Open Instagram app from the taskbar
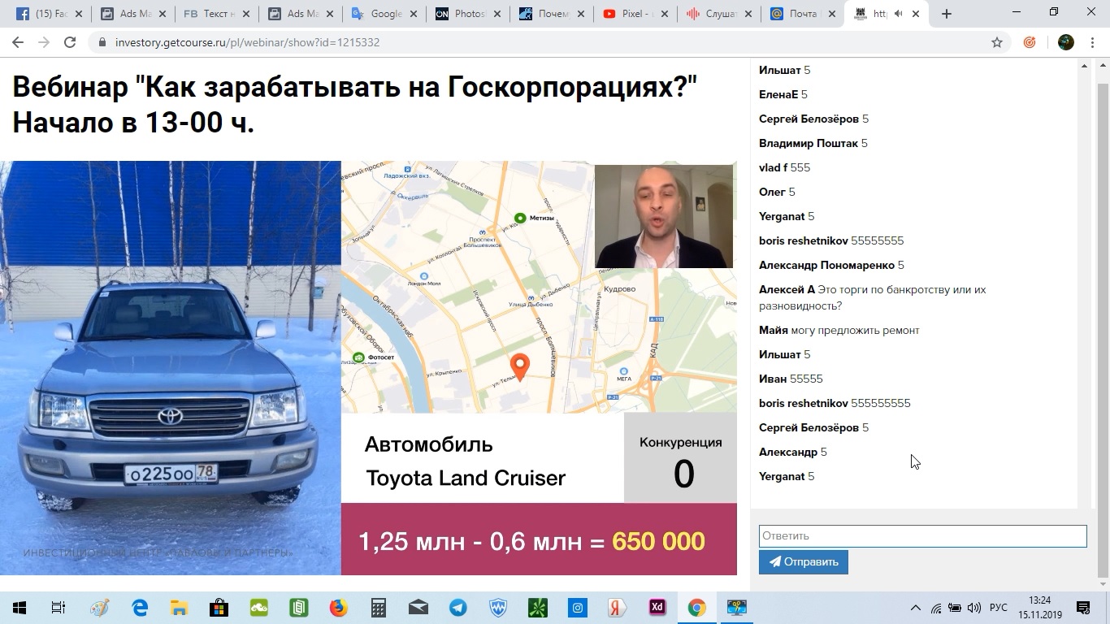 tap(576, 607)
